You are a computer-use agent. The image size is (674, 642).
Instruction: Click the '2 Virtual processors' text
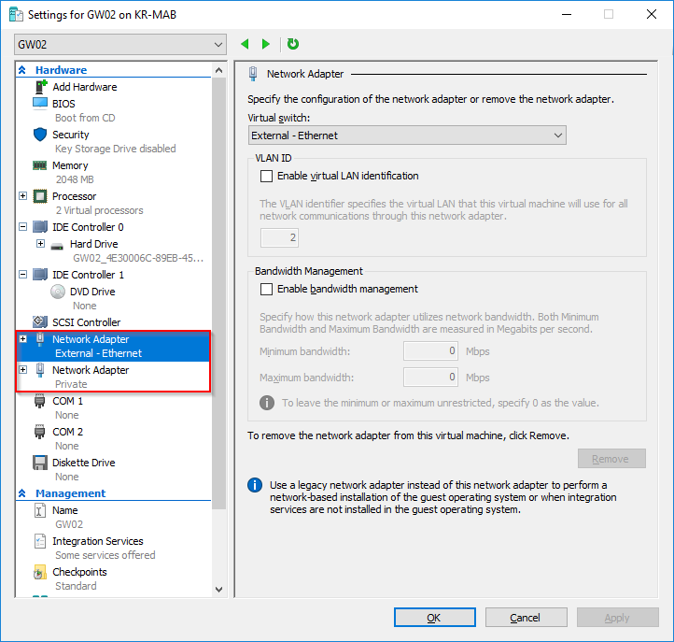99,210
